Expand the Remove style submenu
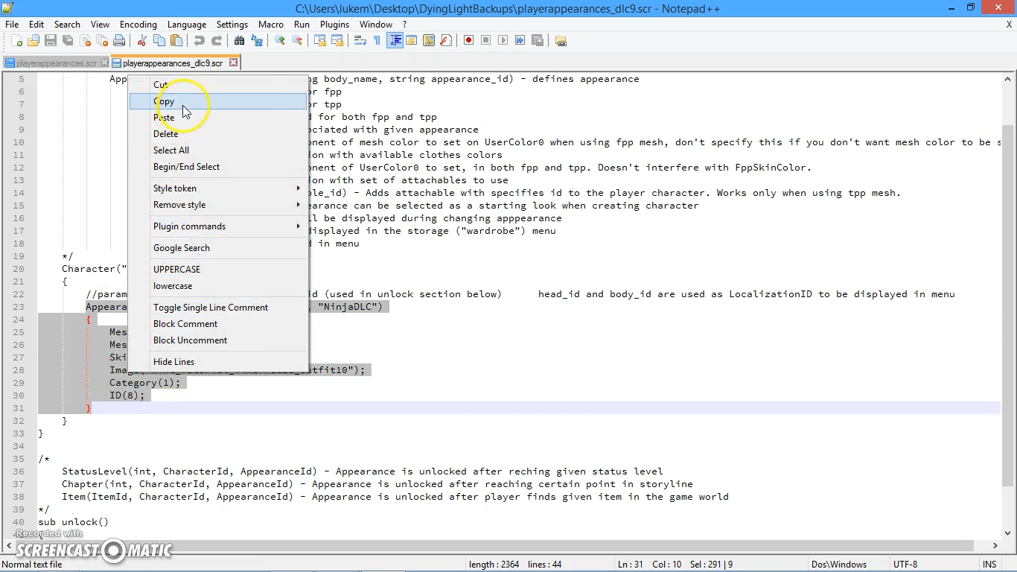 click(x=218, y=205)
